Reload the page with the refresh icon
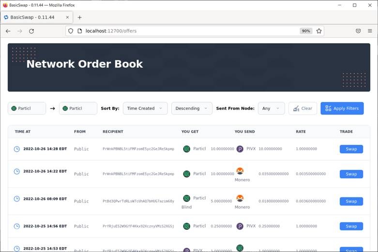Image resolution: width=378 pixels, height=252 pixels. click(x=31, y=31)
